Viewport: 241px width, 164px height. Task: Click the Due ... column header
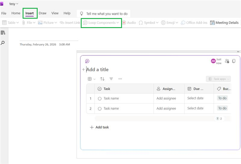(x=199, y=89)
